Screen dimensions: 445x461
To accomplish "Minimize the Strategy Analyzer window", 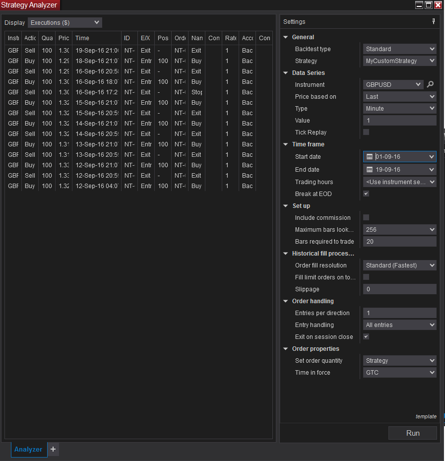I will point(419,5).
